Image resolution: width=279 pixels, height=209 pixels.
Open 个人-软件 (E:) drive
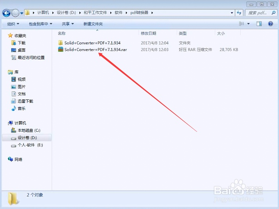coord(30,145)
